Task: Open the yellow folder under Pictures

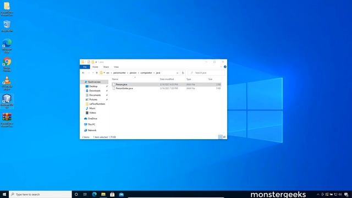Action: [97, 104]
